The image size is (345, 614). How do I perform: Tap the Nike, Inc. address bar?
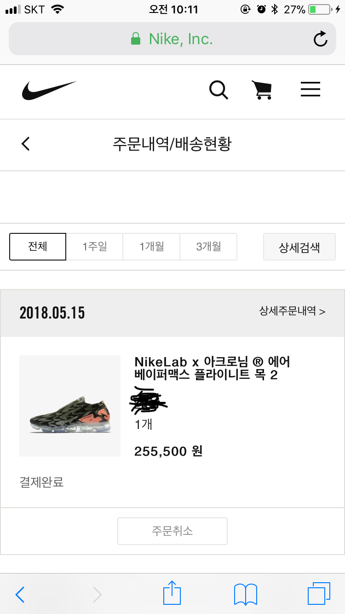(x=172, y=39)
